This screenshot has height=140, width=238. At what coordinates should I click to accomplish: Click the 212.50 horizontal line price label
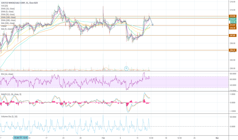tap(233, 16)
